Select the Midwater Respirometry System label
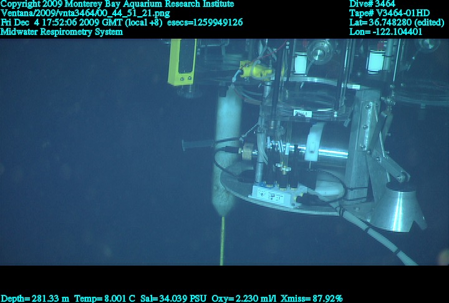This screenshot has height=303, width=449. coord(62,32)
